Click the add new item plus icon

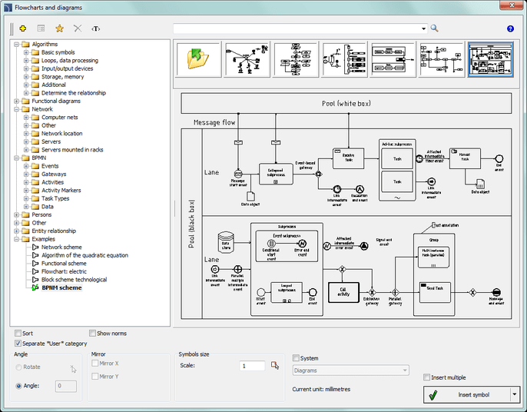coord(23,28)
